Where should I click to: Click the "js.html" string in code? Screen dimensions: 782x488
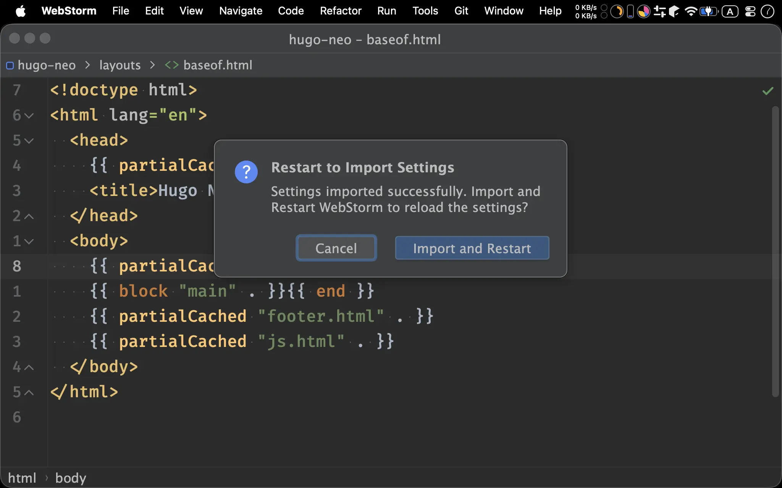301,341
